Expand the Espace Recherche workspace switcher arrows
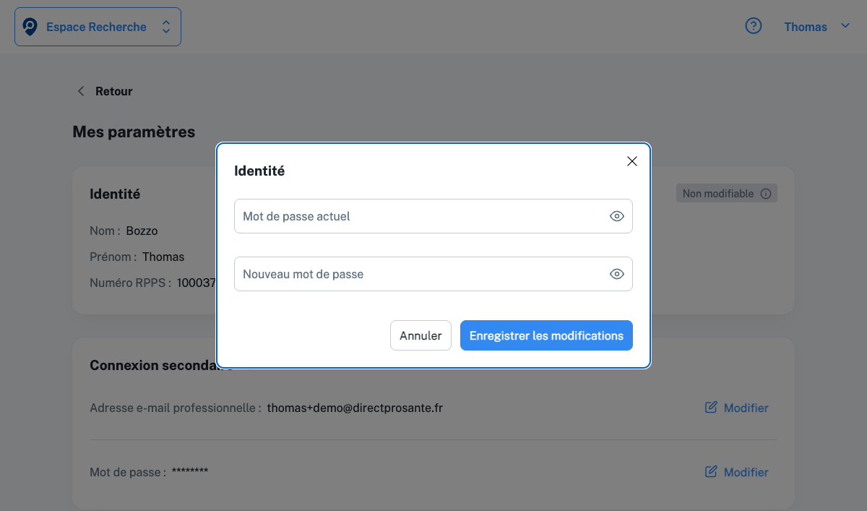Viewport: 867px width, 511px height. (x=166, y=27)
